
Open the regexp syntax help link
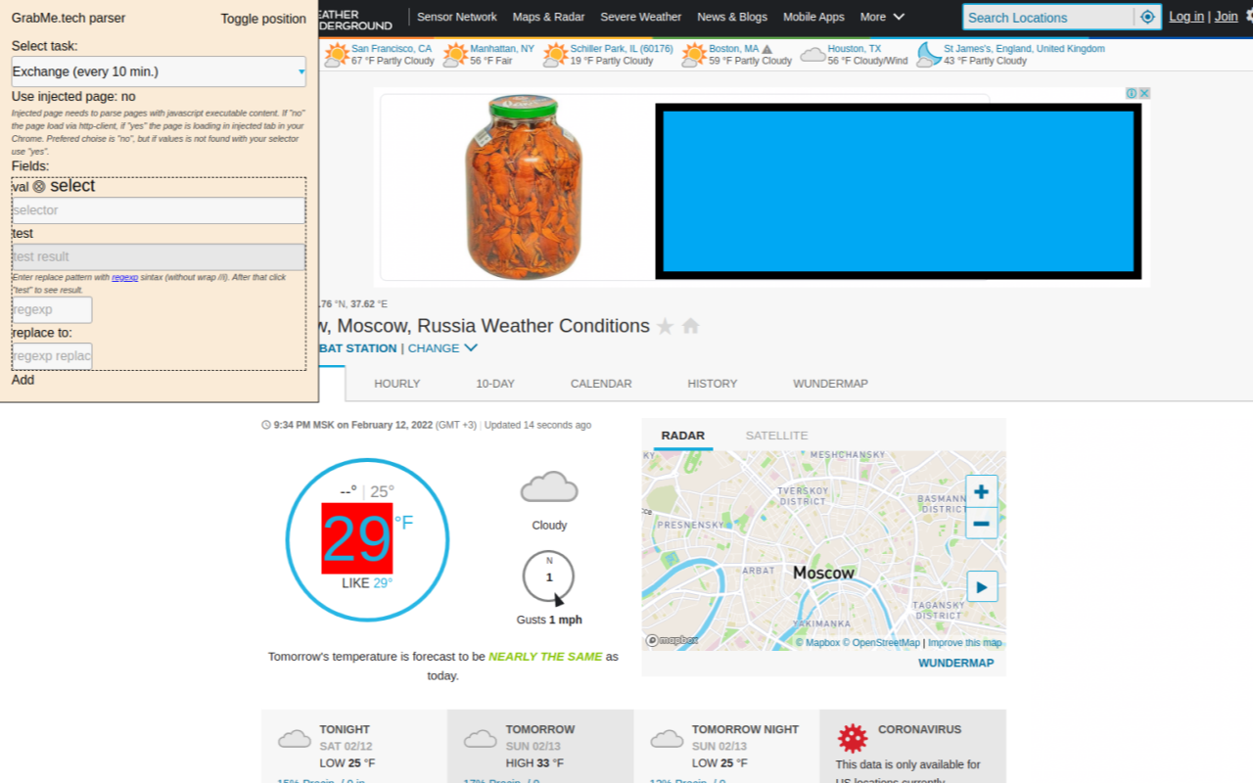coord(124,278)
